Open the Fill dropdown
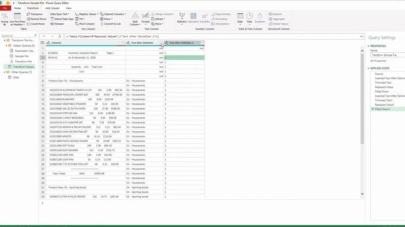The height and width of the screenshot is (227, 405). (80, 19)
